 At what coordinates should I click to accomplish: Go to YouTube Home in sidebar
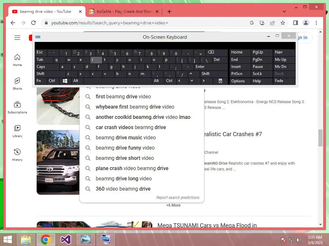[17, 60]
